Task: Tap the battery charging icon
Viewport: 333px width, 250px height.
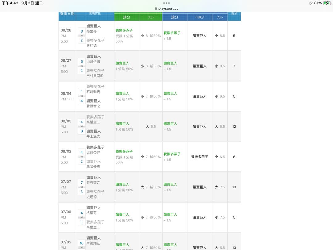Action: click(327, 3)
